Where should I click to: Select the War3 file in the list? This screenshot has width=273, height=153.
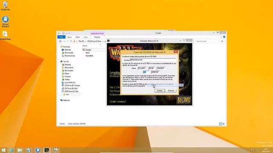pyautogui.click(x=87, y=53)
